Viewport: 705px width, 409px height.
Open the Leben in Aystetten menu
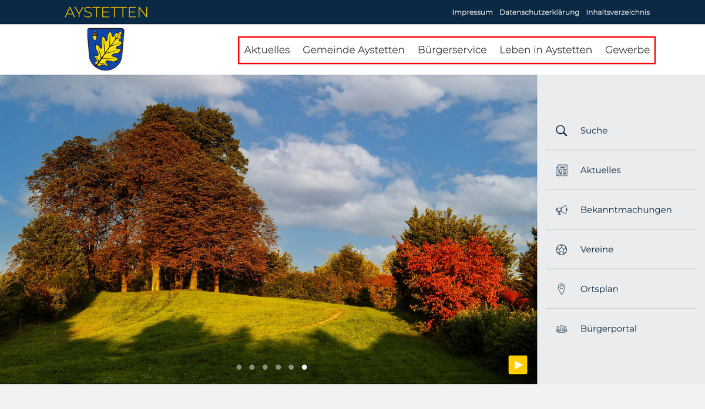(x=546, y=50)
